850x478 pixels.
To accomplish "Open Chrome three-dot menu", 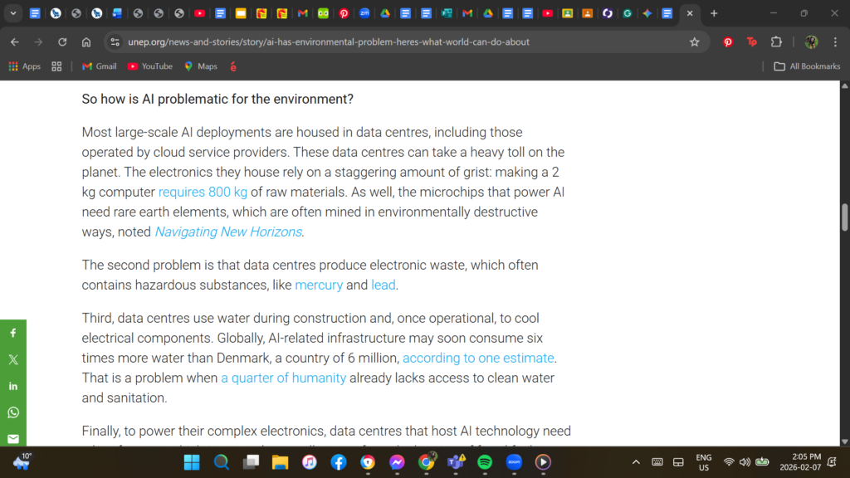I will (x=836, y=42).
